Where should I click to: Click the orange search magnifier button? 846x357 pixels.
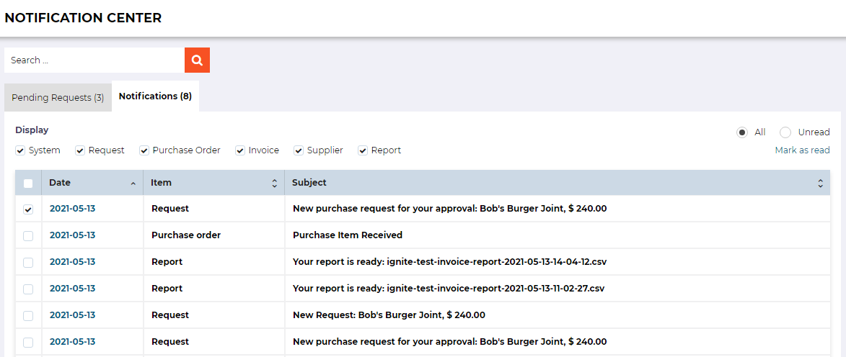pos(197,60)
